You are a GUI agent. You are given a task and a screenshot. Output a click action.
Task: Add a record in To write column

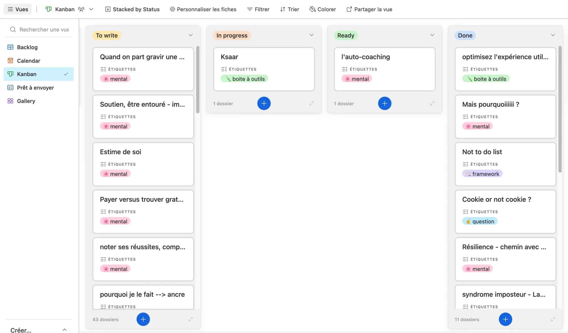[x=143, y=319]
